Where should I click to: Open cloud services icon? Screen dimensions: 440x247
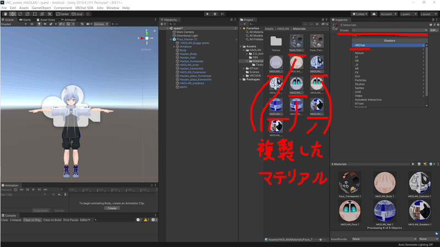374,14
